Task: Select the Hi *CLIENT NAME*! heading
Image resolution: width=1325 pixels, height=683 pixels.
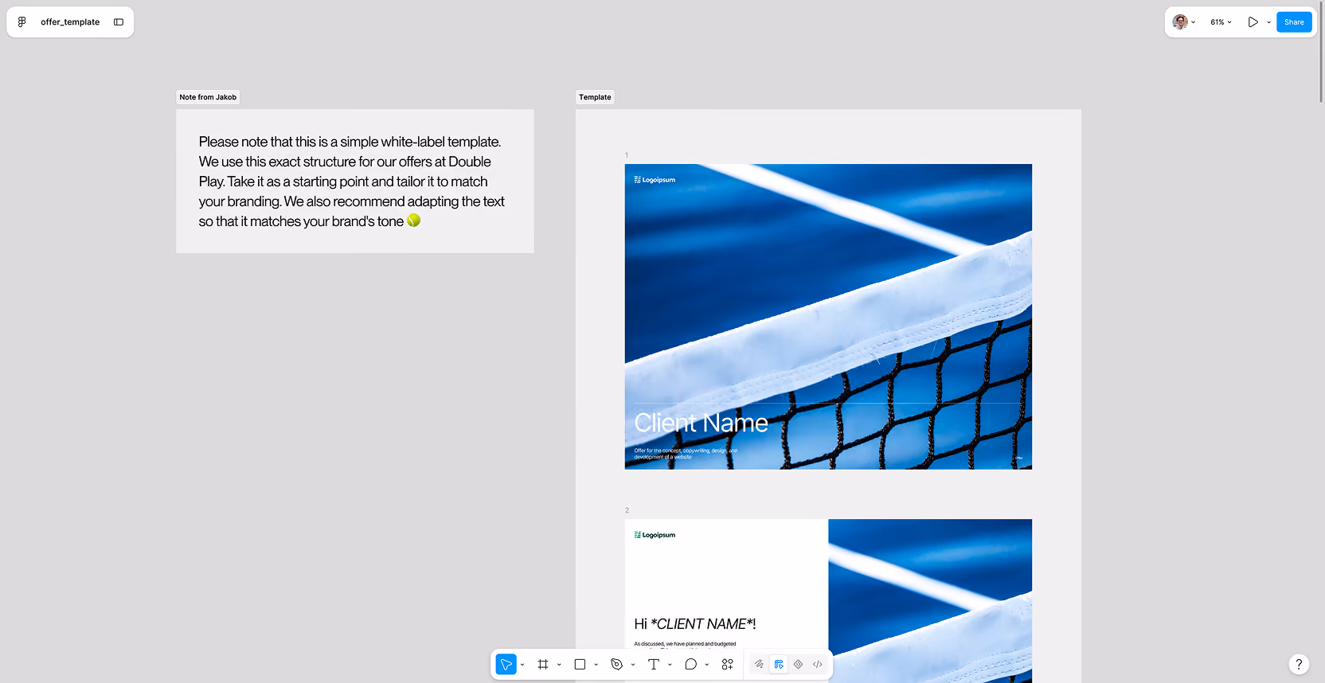Action: click(x=694, y=624)
